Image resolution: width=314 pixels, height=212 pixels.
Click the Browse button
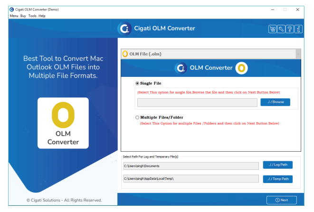(x=275, y=102)
